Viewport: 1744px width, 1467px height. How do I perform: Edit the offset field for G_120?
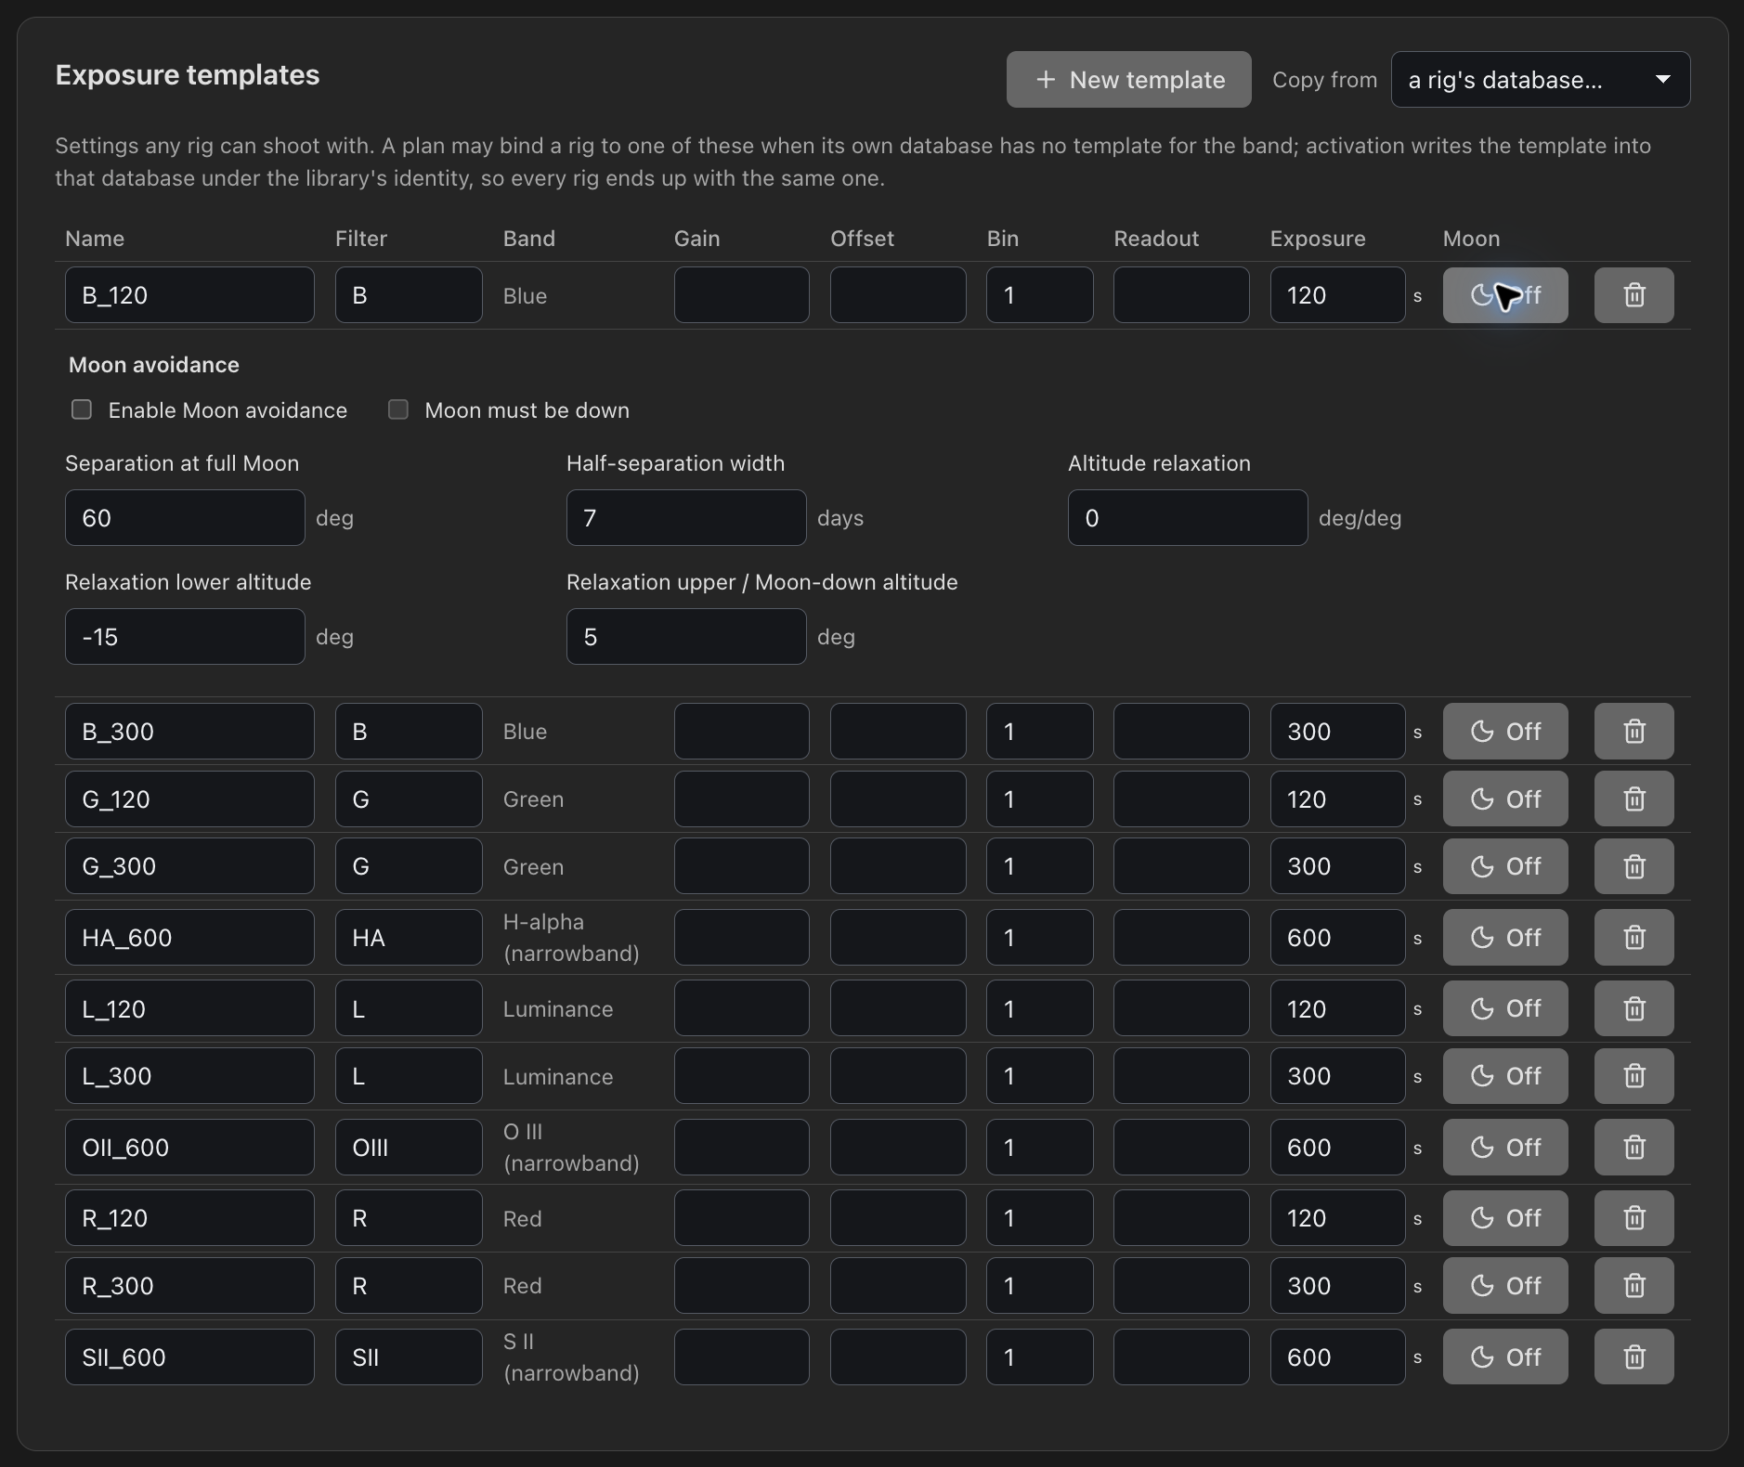[898, 799]
